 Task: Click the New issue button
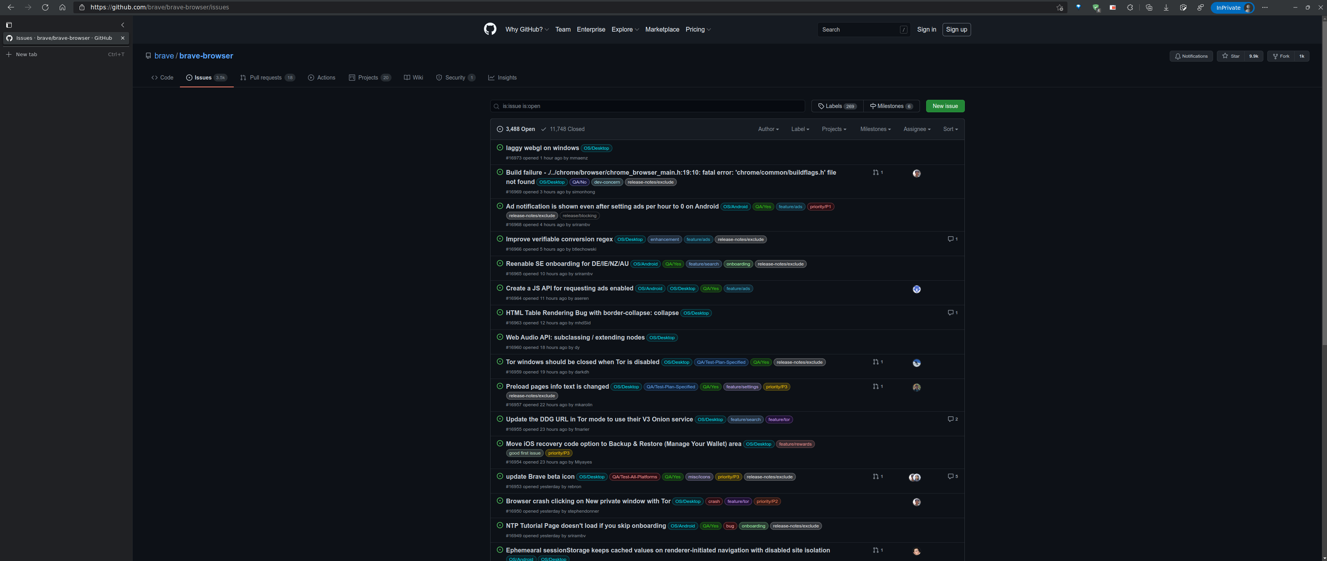[945, 106]
